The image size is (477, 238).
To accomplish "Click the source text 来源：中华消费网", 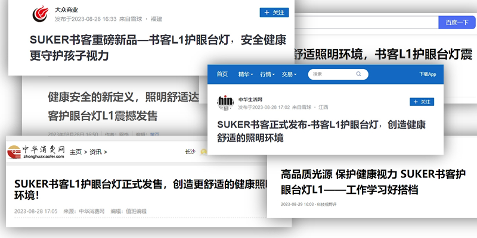I will click(83, 211).
